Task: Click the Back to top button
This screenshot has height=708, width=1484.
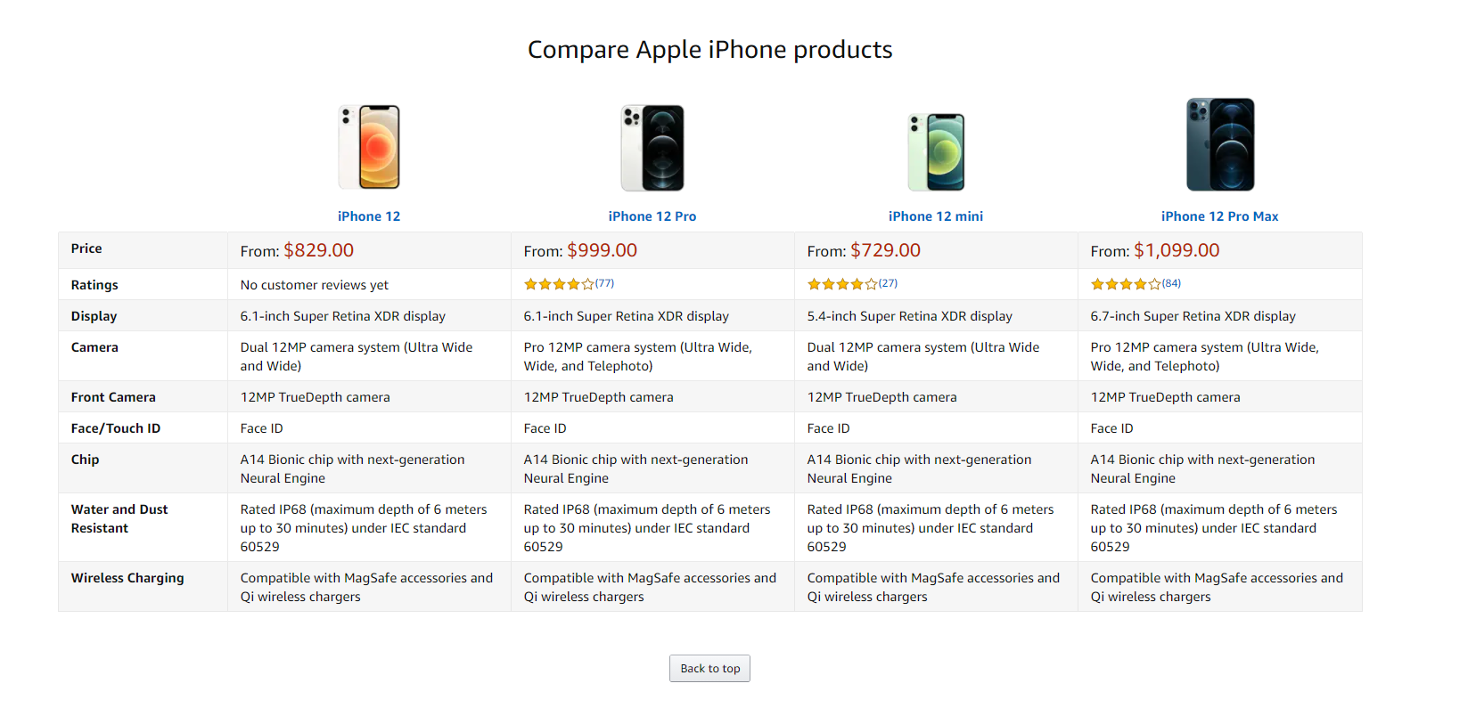Action: 710,669
